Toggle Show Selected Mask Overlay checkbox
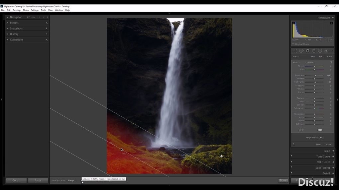Screen dimensions: 339x190 (81, 180)
